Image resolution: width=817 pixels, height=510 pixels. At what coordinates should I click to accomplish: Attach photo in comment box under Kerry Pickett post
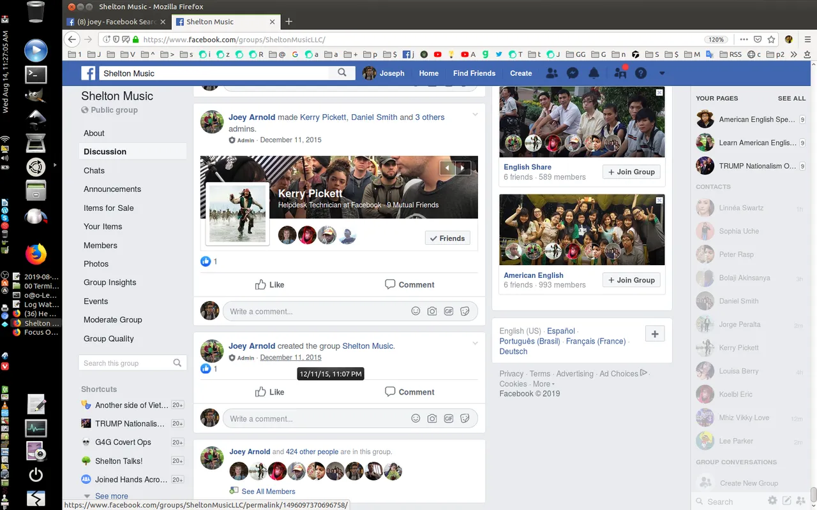432,311
